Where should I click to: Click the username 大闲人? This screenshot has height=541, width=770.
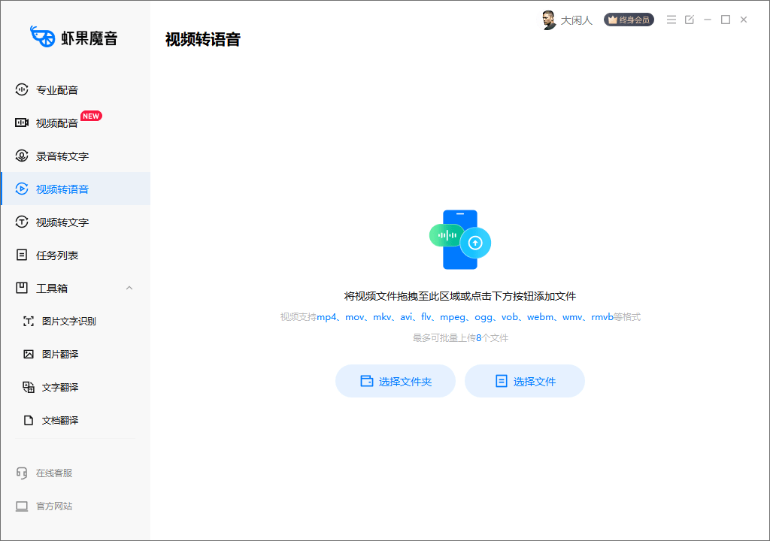577,20
